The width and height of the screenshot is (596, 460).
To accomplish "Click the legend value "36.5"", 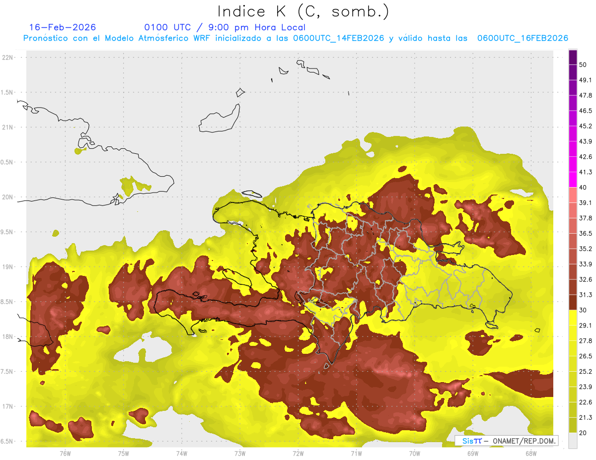I will 586,233.
